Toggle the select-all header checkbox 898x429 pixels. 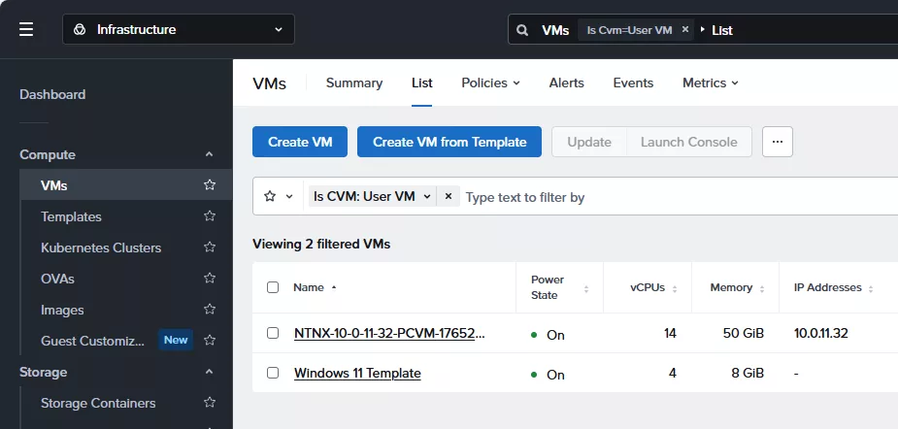click(273, 287)
